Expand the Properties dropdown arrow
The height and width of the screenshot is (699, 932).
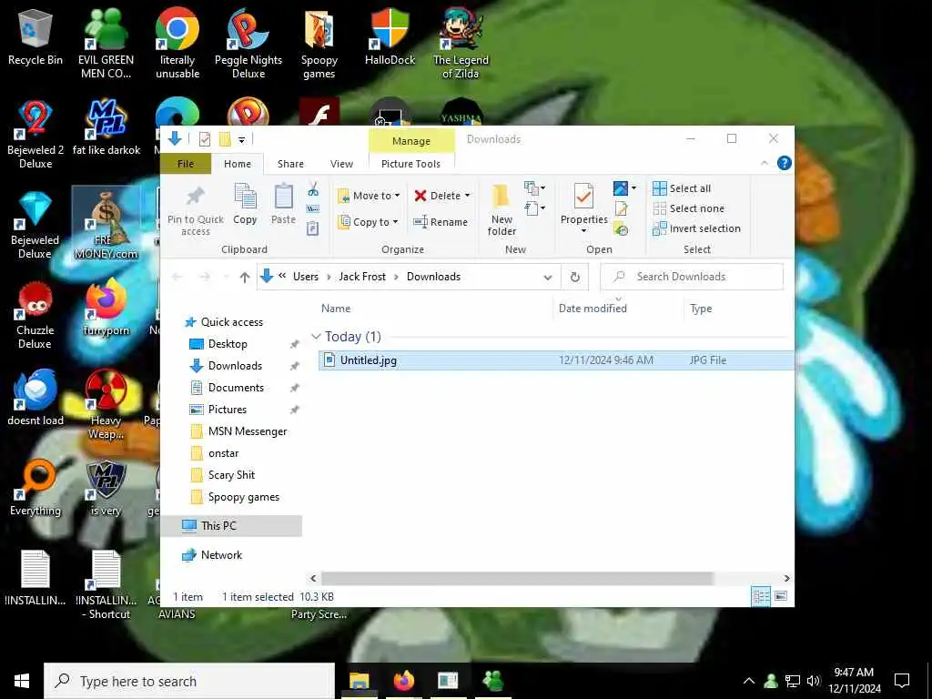[x=583, y=230]
